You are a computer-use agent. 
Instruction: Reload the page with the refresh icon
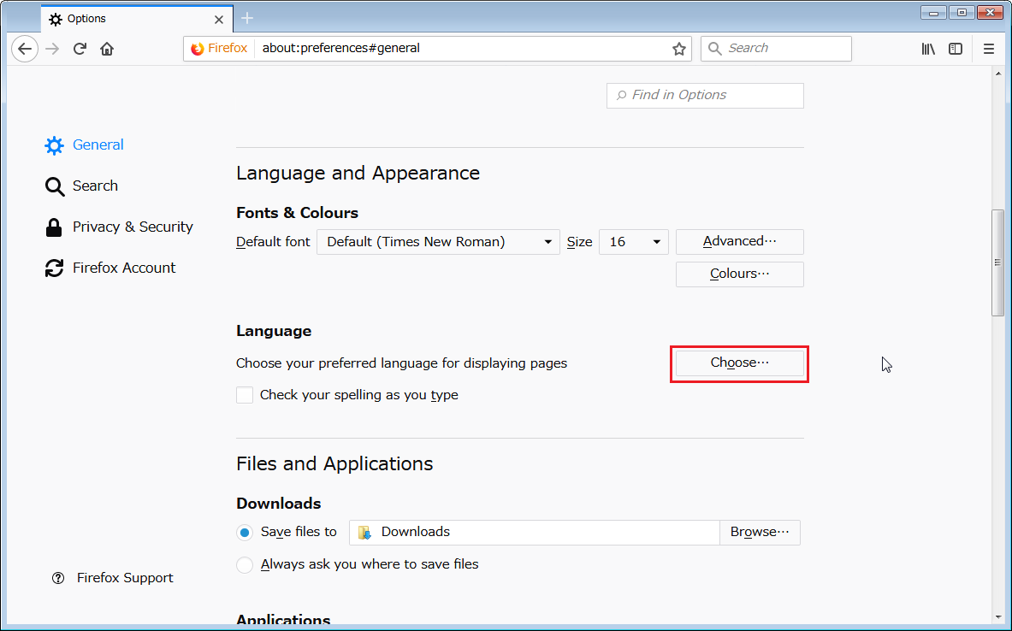(x=79, y=49)
